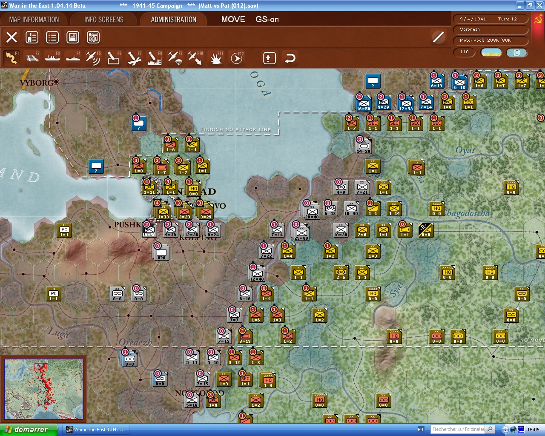Click the FR language indicator
This screenshot has height=436, width=545.
421,430
